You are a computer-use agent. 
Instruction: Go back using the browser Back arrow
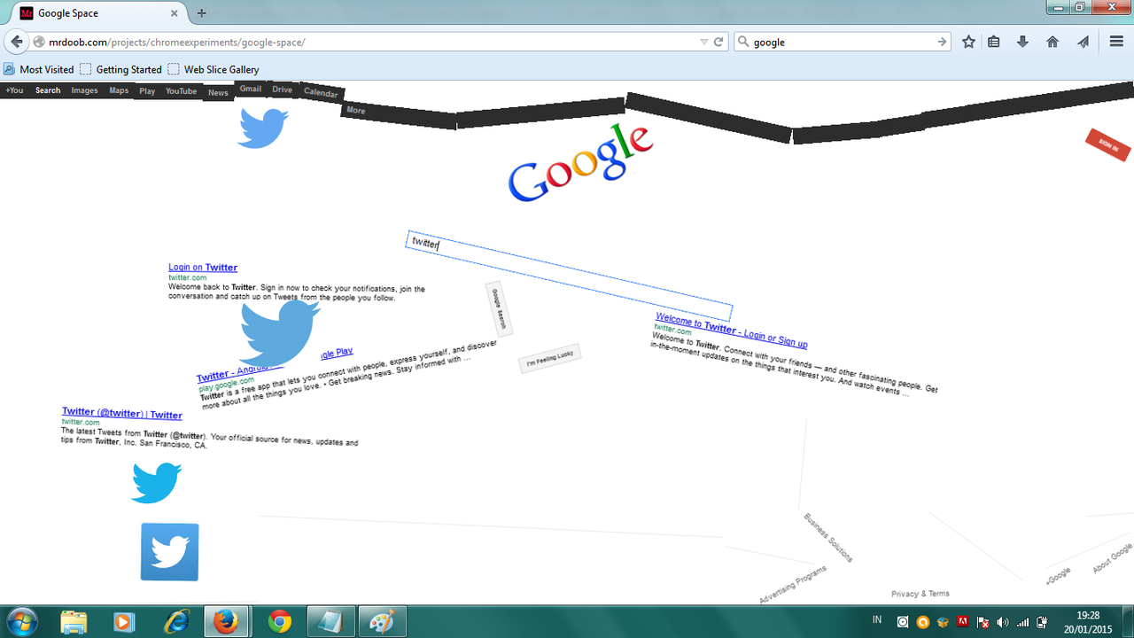(x=16, y=42)
